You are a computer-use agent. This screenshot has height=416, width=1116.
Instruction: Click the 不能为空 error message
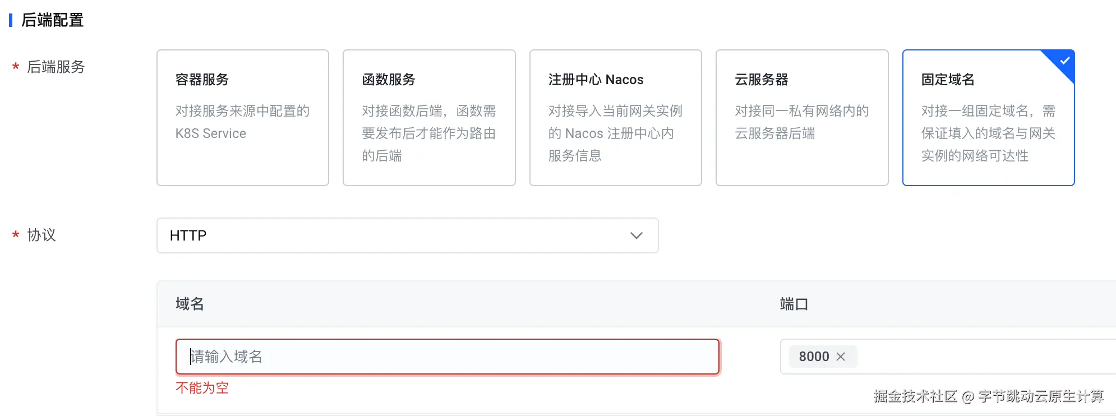tap(202, 388)
